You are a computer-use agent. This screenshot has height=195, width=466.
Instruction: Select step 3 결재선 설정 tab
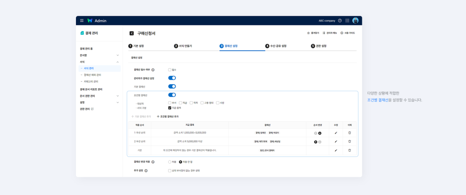228,46
